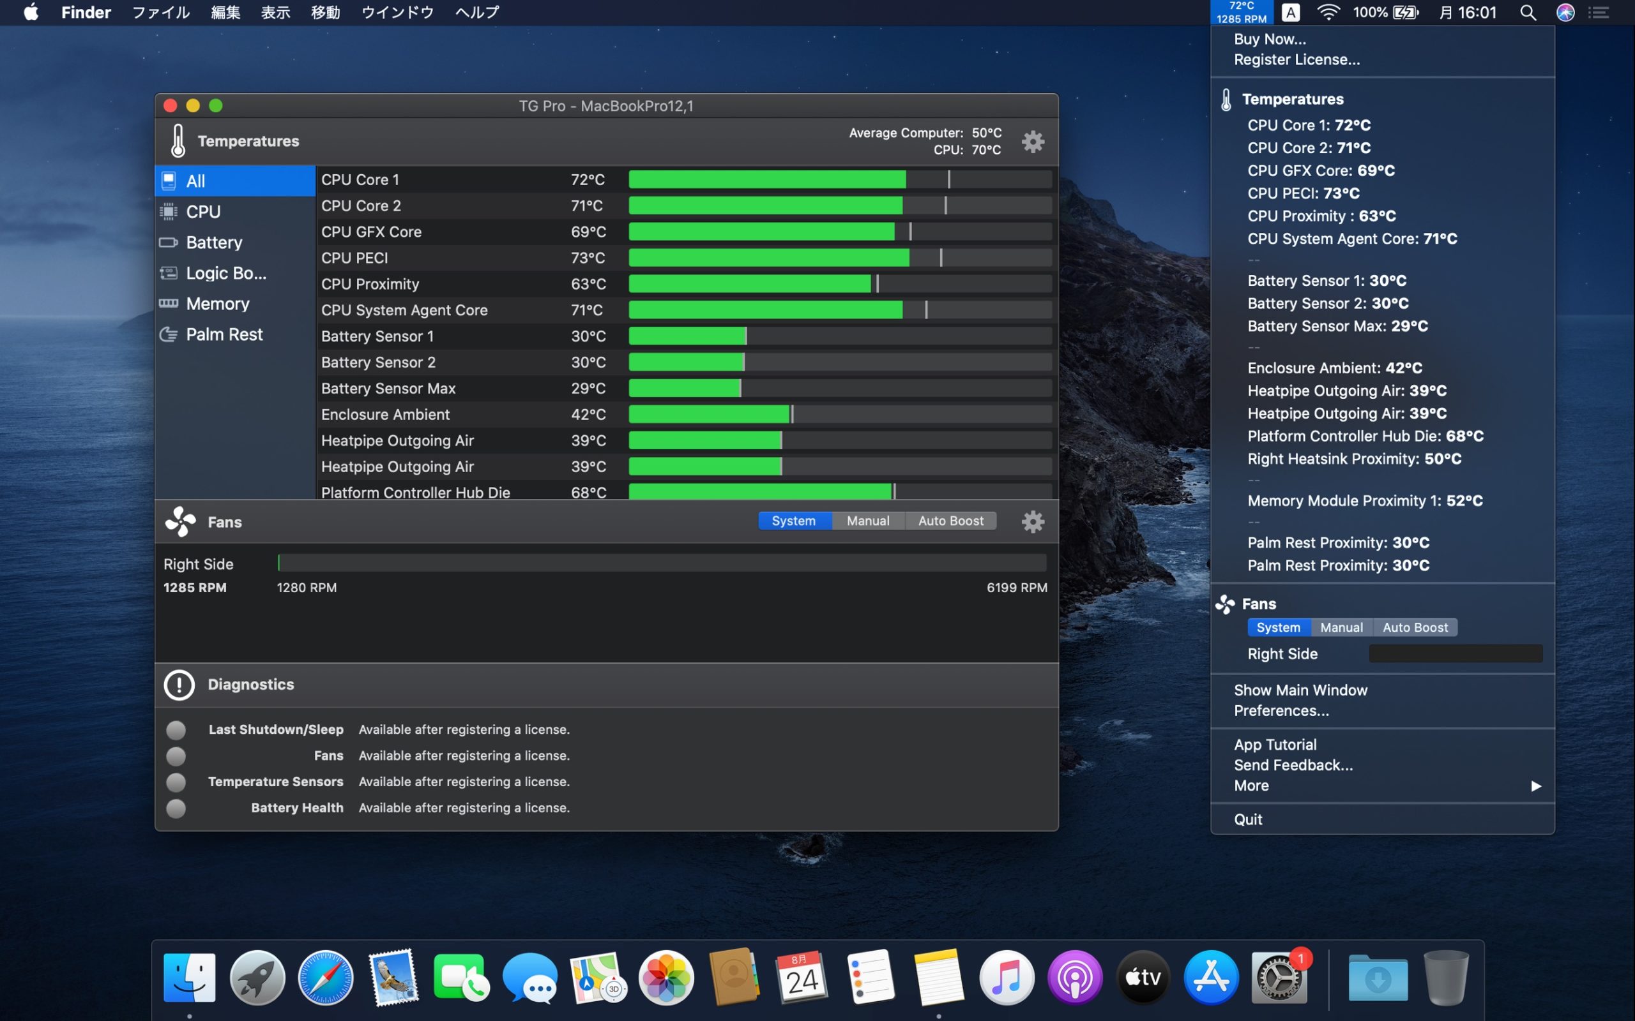Click Buy Now... menu option

click(x=1269, y=38)
